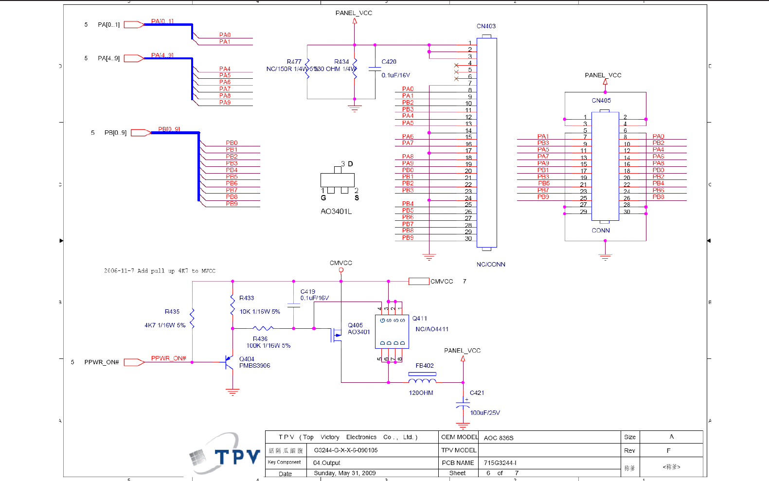Viewport: 769px width, 481px height.
Task: Click the CONN label under CN405
Action: point(601,231)
